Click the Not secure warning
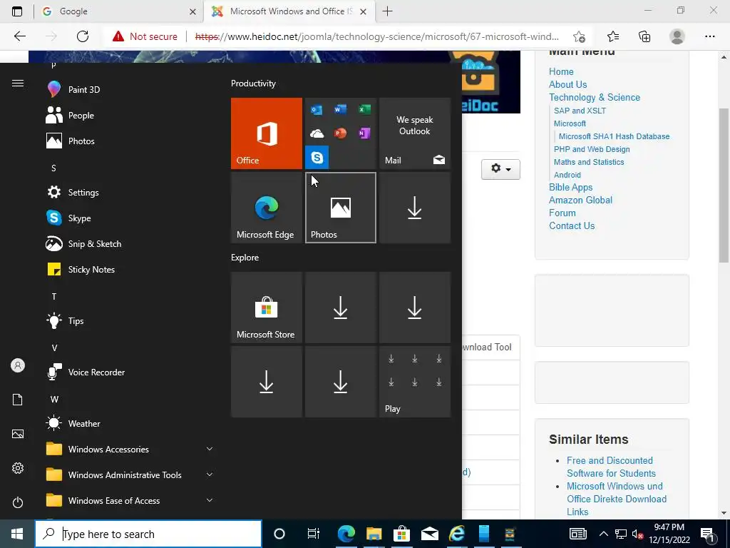This screenshot has width=730, height=548. pos(145,36)
